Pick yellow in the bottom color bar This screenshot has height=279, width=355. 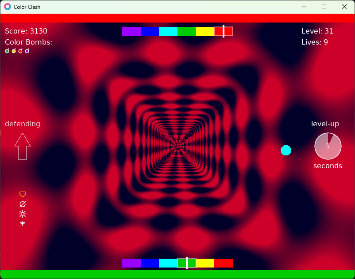point(205,263)
